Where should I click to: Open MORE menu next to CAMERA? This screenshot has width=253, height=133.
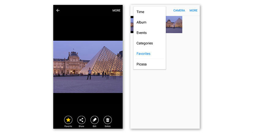click(x=193, y=10)
